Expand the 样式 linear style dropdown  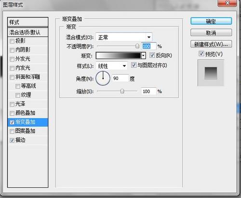click(111, 66)
